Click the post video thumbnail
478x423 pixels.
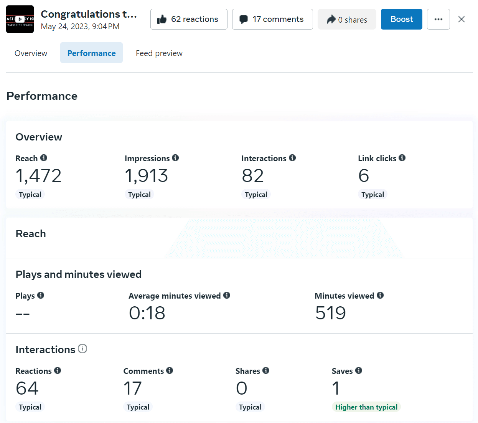20,19
